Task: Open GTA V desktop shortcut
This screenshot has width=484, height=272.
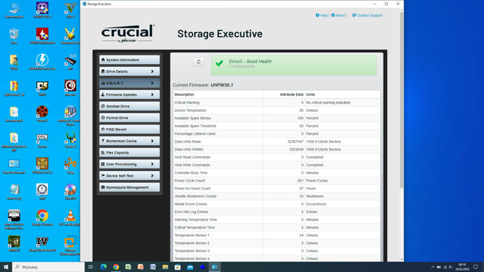Action: click(x=70, y=10)
